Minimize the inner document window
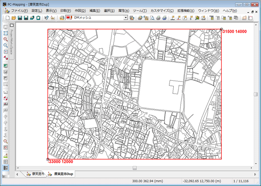This screenshot has height=186, width=261. coord(249,12)
